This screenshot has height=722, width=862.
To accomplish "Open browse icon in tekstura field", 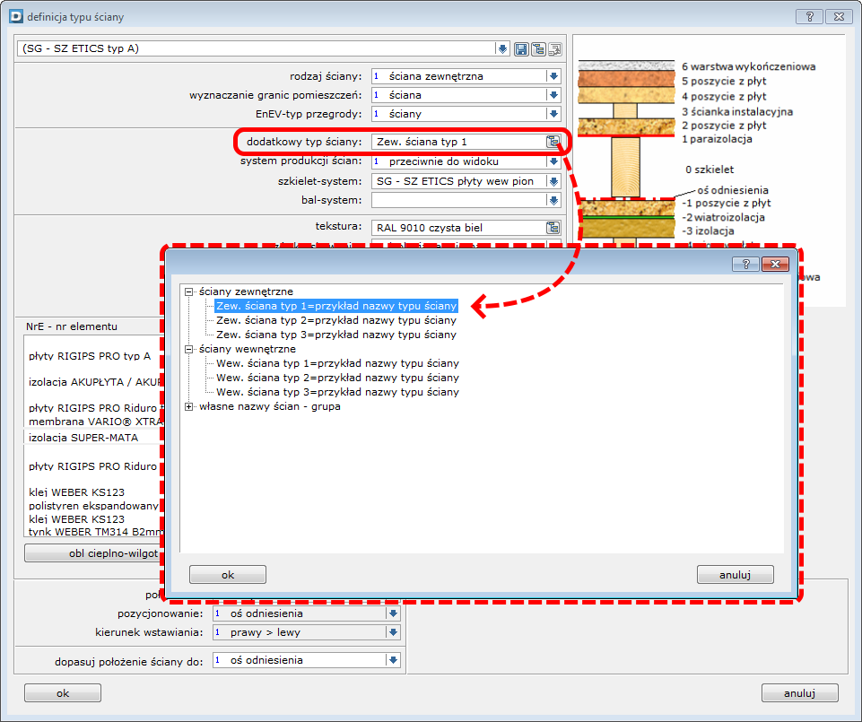I will (x=553, y=228).
